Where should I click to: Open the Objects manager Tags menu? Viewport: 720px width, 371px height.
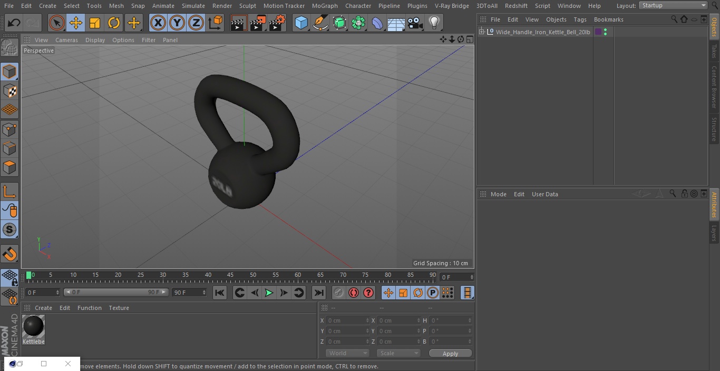(580, 19)
